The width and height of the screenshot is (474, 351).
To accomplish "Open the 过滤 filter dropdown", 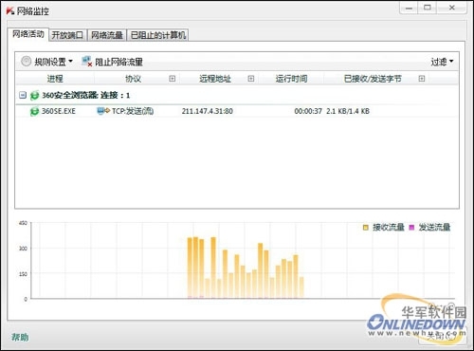I will [442, 62].
